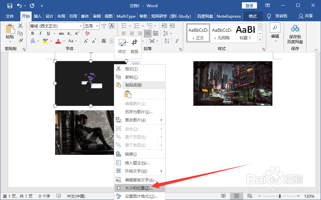Select the 正文 style
Viewport: 321px width, 200px height.
click(198, 33)
